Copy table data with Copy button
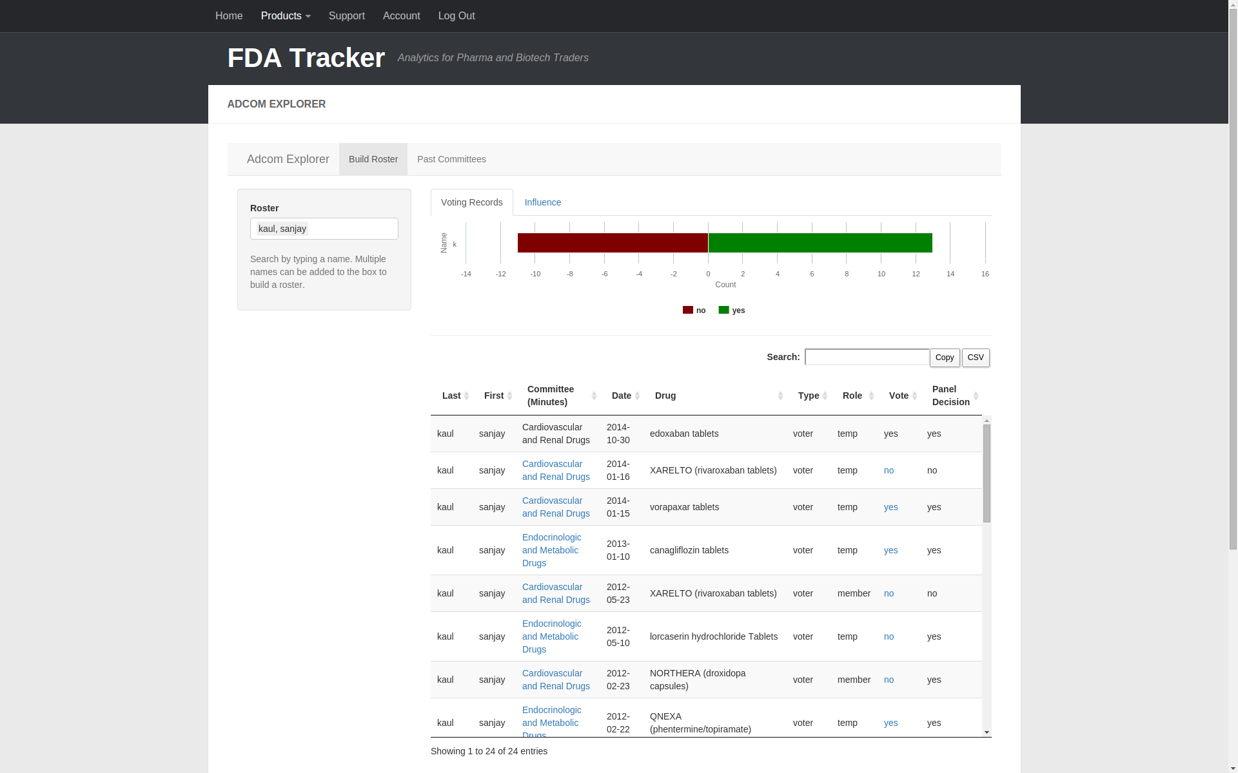This screenshot has height=773, width=1238. click(945, 358)
